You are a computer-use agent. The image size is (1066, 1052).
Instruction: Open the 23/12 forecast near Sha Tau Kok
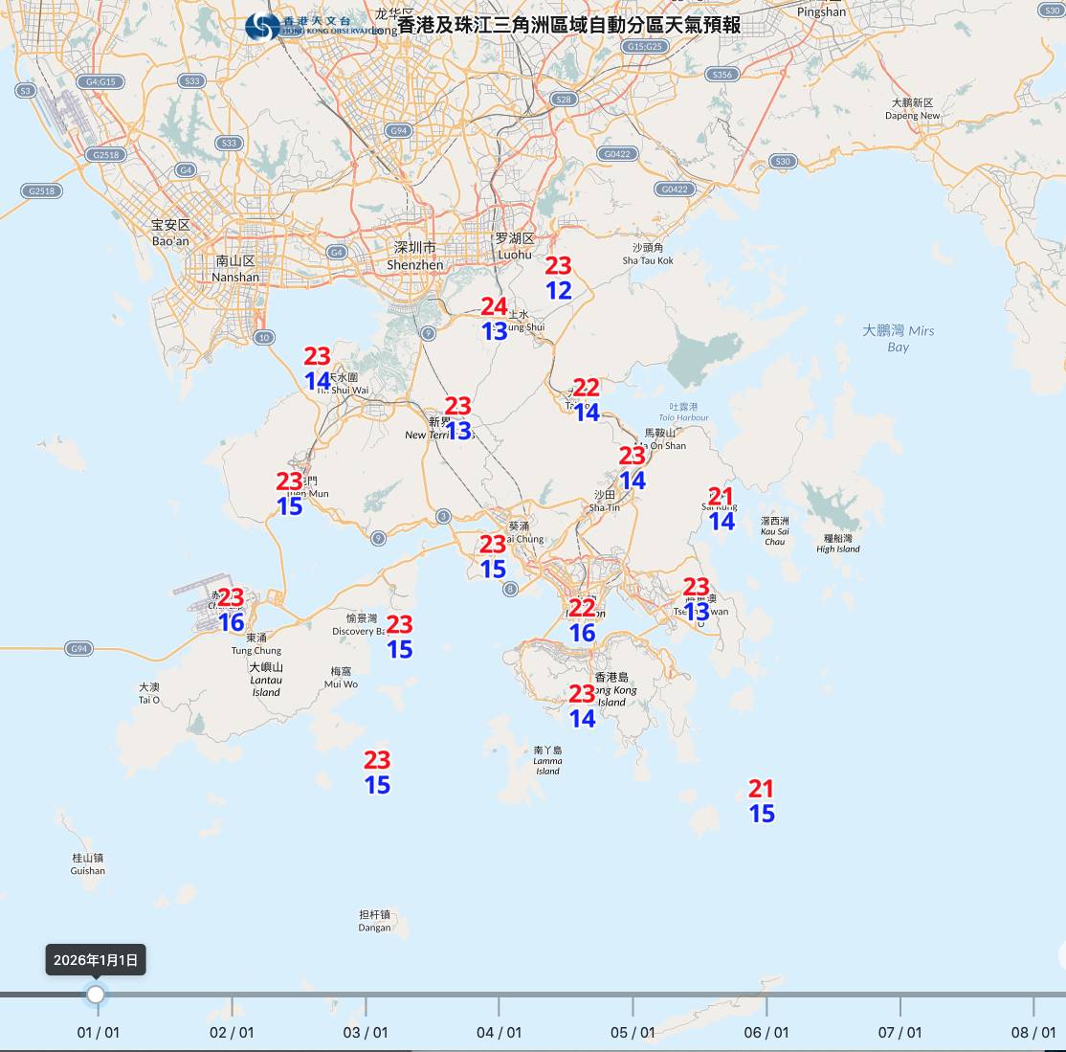click(558, 278)
